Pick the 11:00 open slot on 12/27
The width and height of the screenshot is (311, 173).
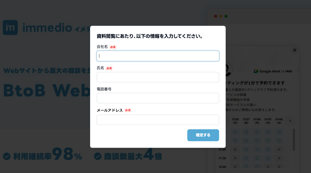click(x=246, y=149)
